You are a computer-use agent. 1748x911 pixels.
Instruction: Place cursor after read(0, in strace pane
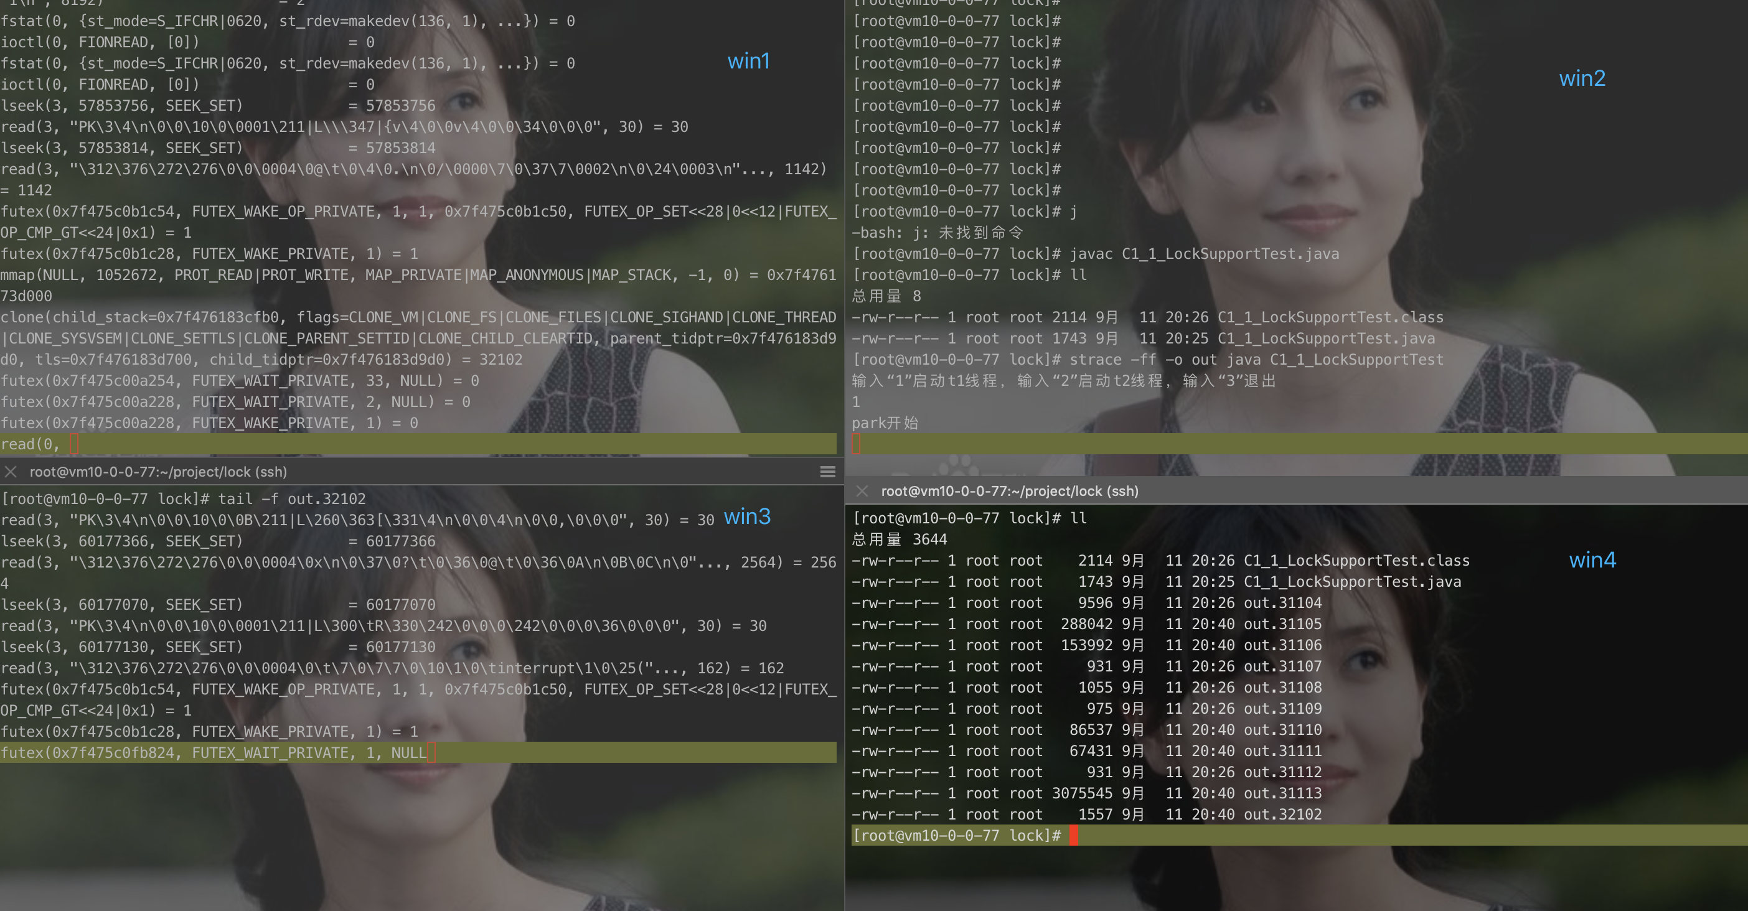[74, 444]
